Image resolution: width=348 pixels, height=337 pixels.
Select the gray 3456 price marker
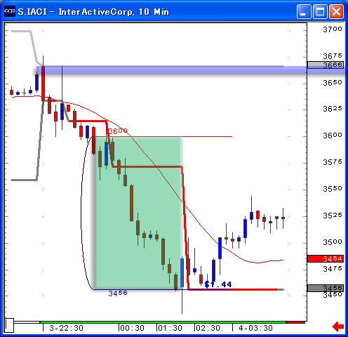pos(326,288)
